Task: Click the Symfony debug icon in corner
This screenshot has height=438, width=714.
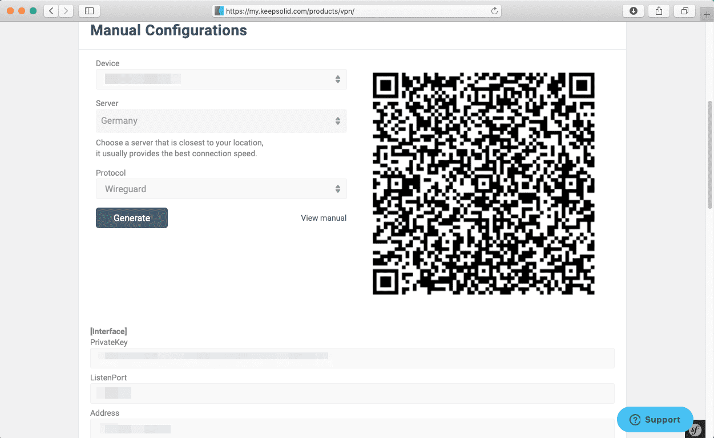Action: tap(695, 429)
